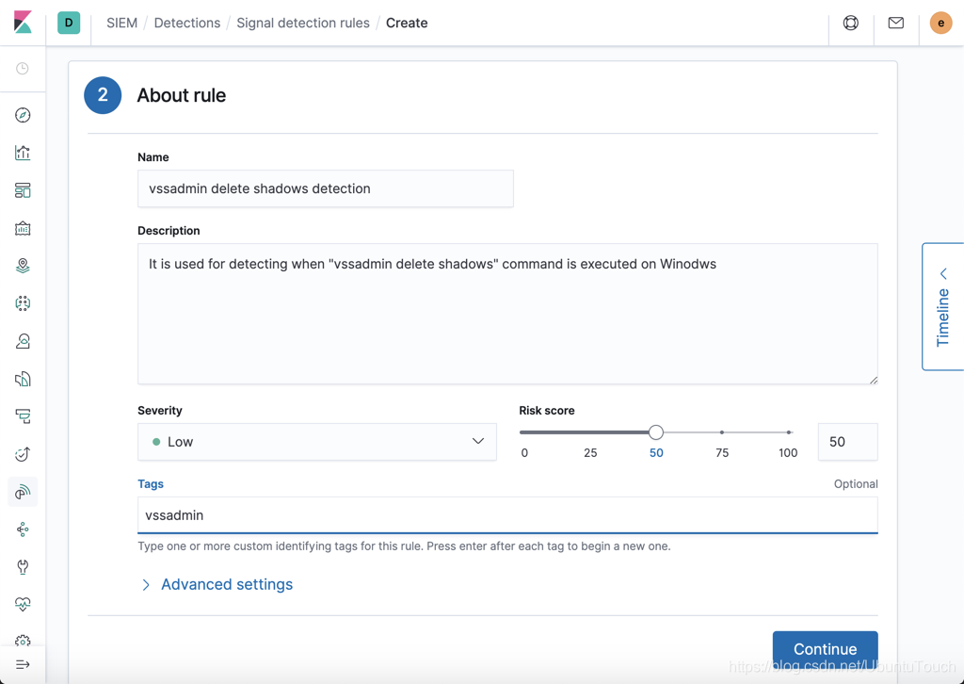Open the Dashboard app in the sidebar

point(23,190)
